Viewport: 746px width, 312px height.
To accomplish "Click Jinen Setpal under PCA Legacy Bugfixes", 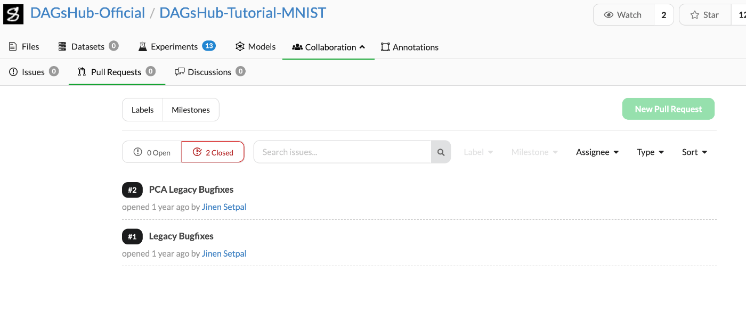I will tap(224, 207).
